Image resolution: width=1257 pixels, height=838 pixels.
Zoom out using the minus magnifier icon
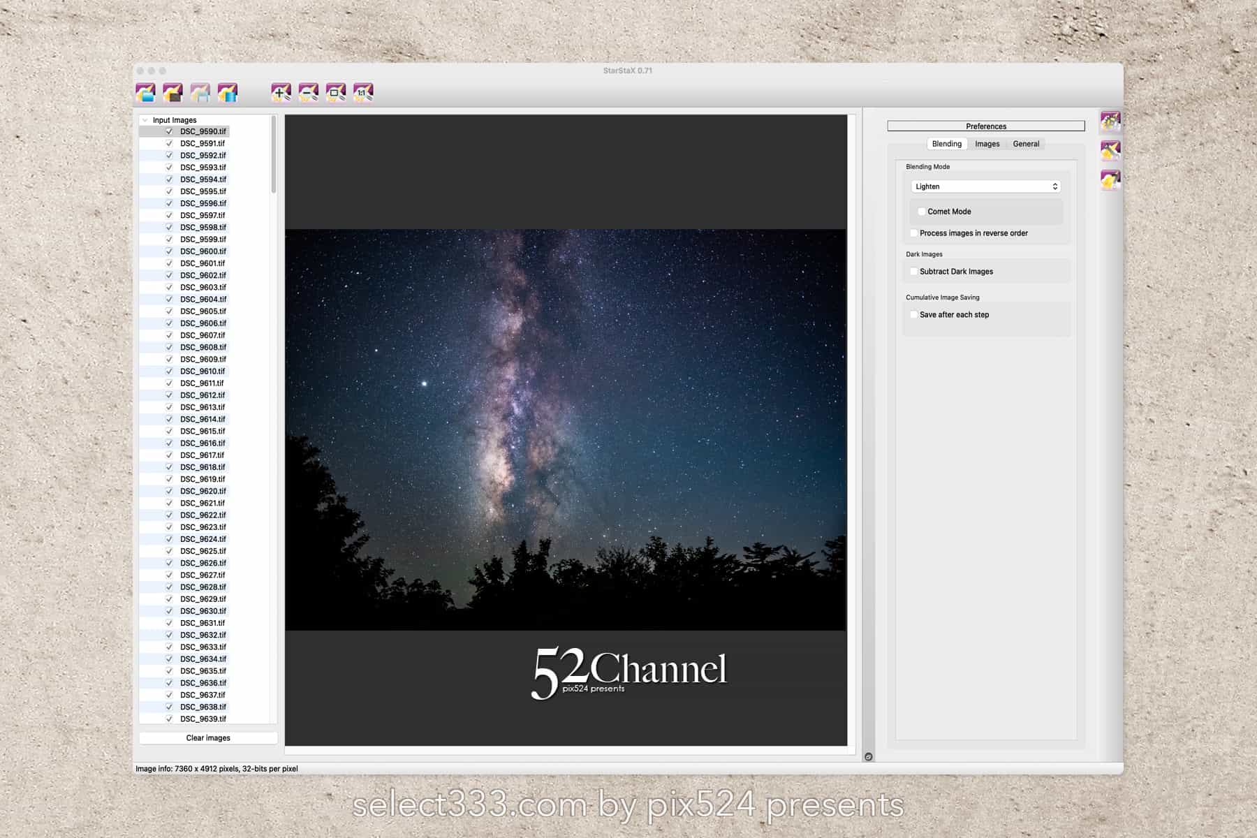coord(308,92)
